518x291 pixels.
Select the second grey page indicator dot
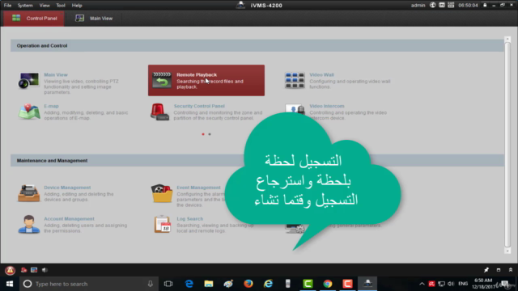click(x=210, y=134)
